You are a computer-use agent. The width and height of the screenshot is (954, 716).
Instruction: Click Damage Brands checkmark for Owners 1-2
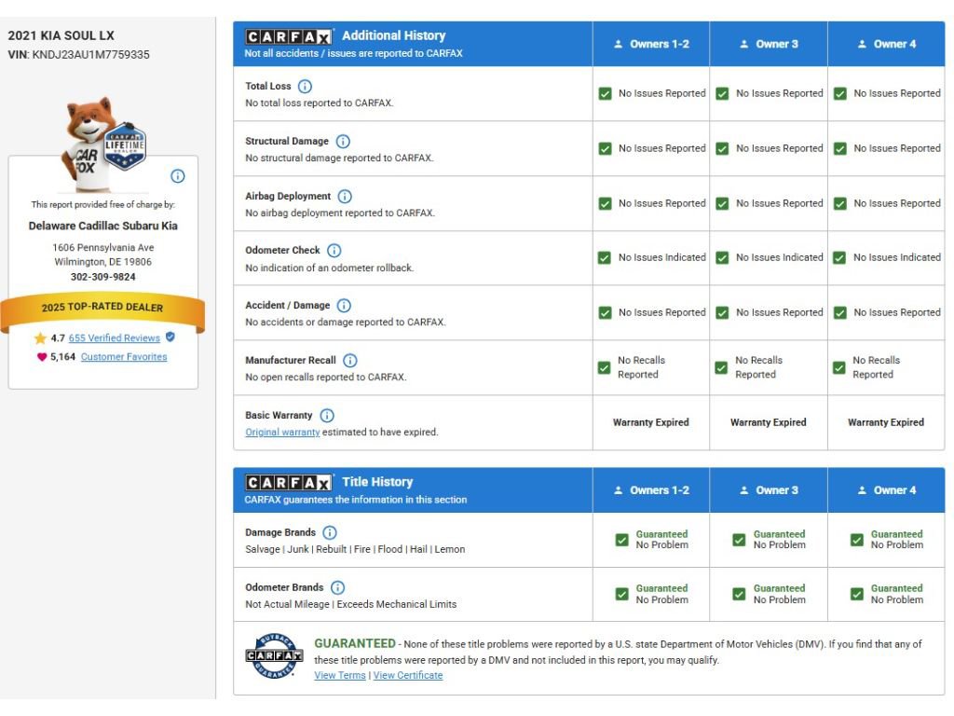[621, 540]
